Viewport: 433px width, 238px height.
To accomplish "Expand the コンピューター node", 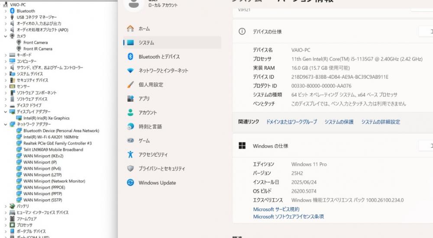I will tap(6, 61).
